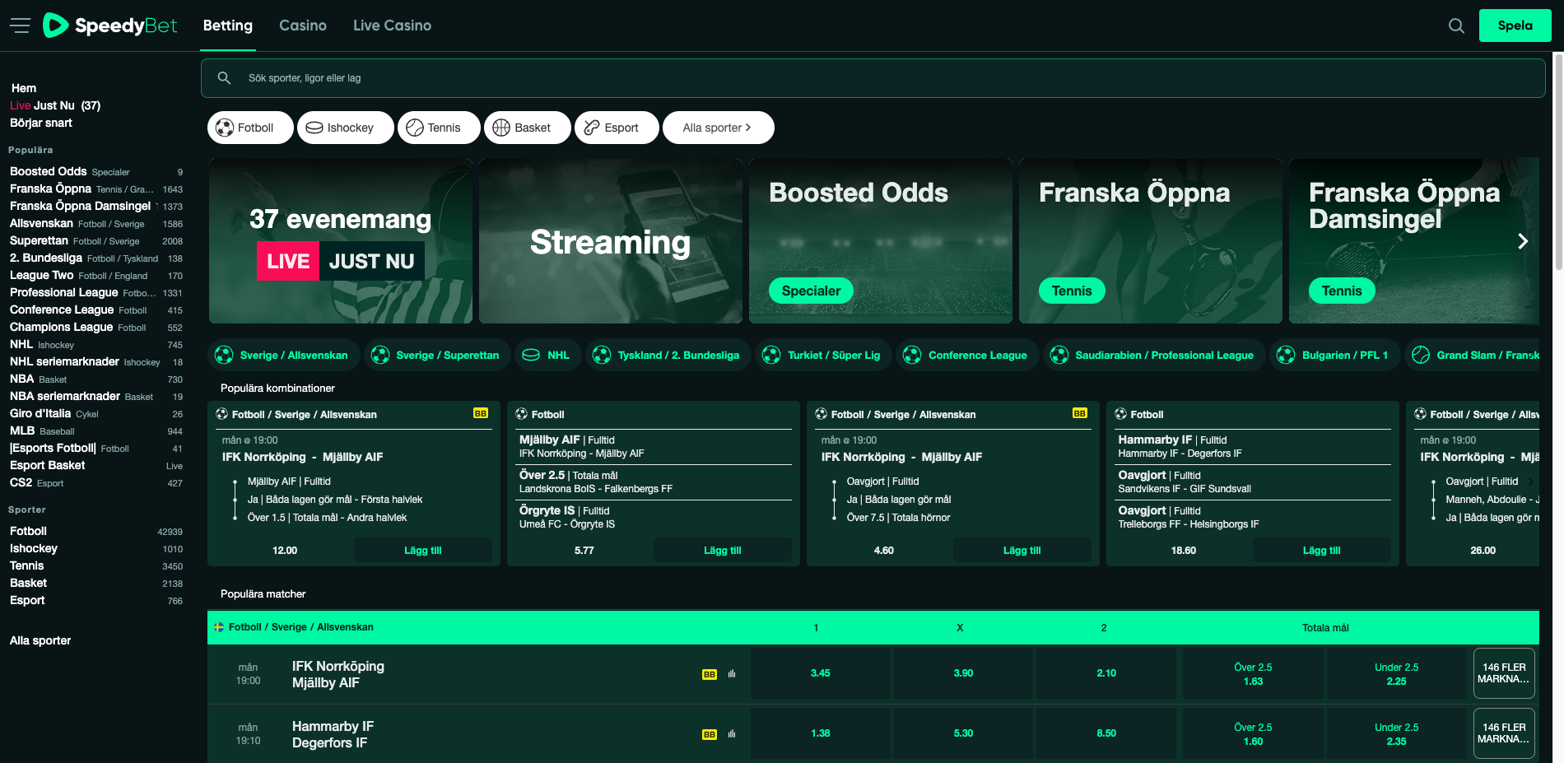Open 2. Bundesliga sidebar entry
The image size is (1564, 763).
pos(96,258)
